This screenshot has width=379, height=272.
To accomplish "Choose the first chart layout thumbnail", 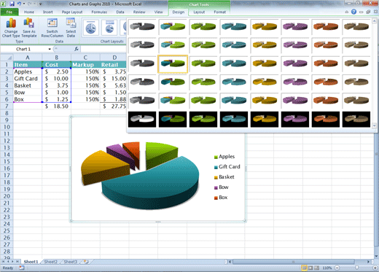I will pos(90,28).
